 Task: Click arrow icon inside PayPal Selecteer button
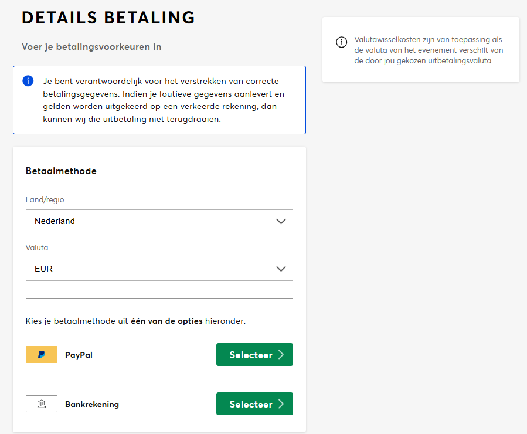click(x=281, y=355)
